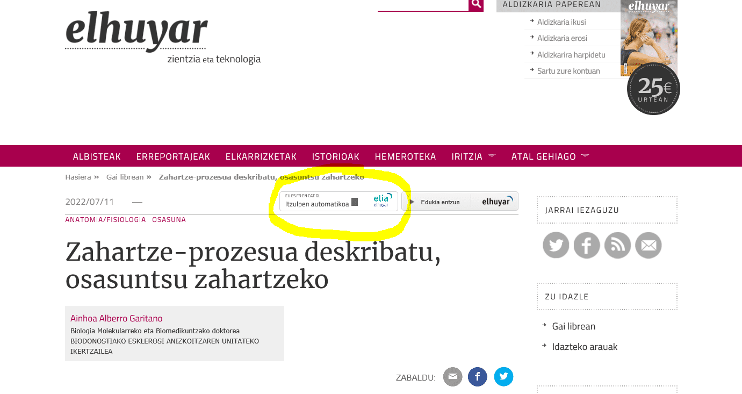Image resolution: width=742 pixels, height=394 pixels.
Task: Open the RSS feed icon
Action: pos(617,246)
